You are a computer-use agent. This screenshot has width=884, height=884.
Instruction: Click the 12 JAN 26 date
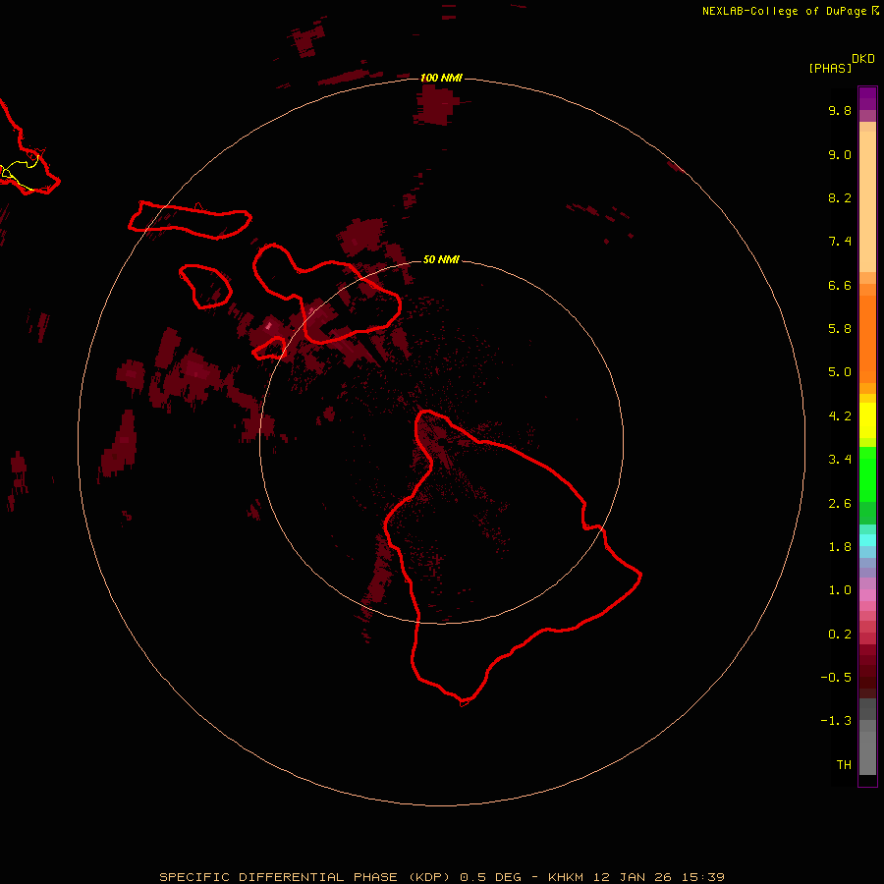tap(634, 877)
